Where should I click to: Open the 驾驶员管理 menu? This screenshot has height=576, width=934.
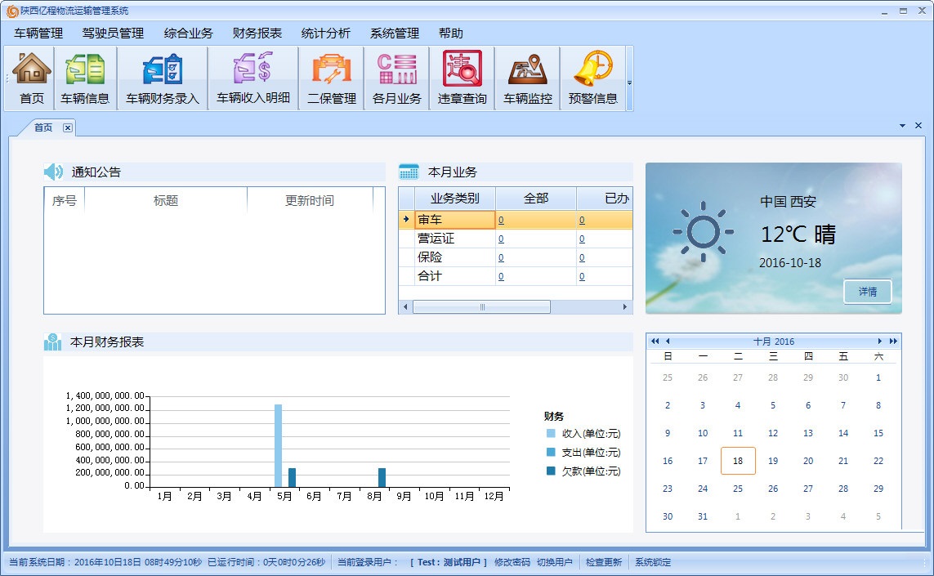pos(114,33)
